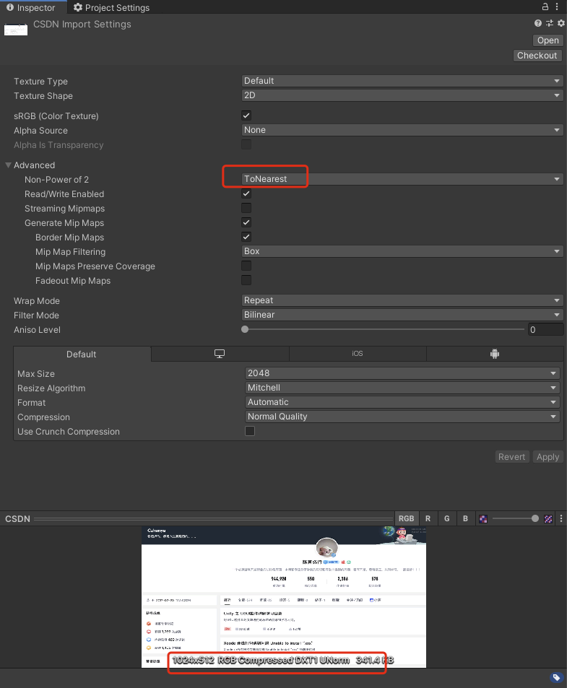Show only the B channel
Viewport: 567px width, 688px height.
pyautogui.click(x=465, y=518)
